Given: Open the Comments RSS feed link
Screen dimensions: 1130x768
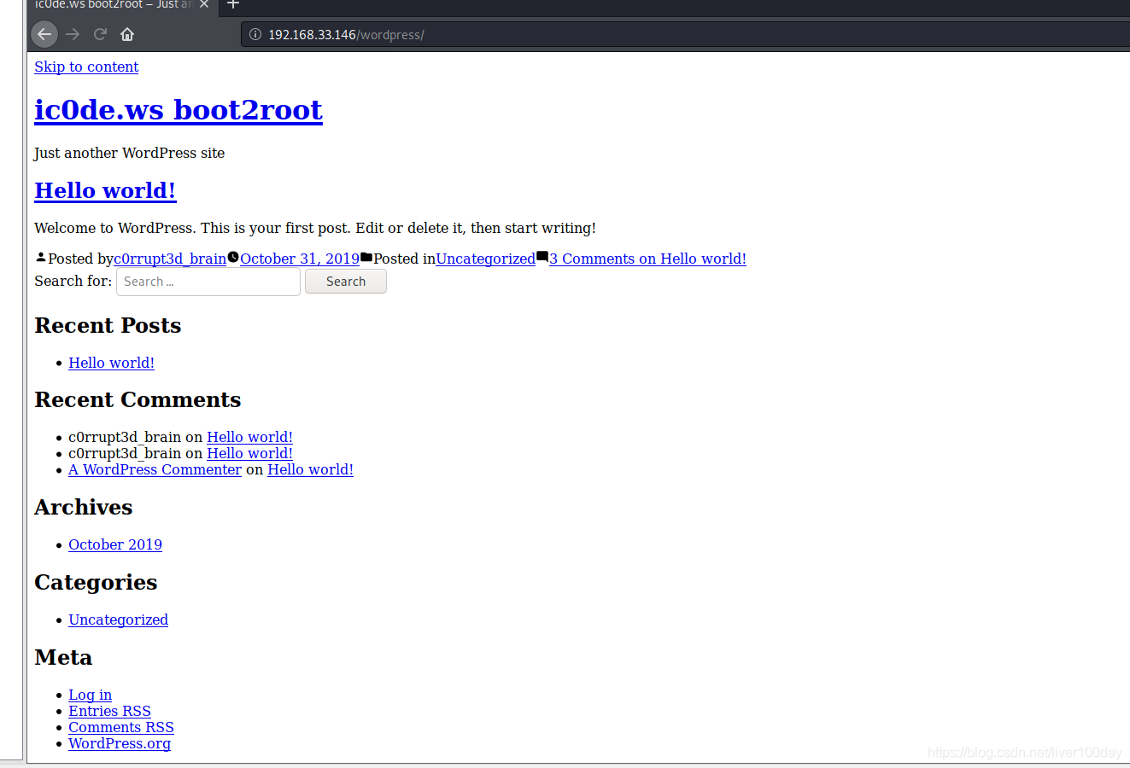Looking at the screenshot, I should pyautogui.click(x=121, y=727).
